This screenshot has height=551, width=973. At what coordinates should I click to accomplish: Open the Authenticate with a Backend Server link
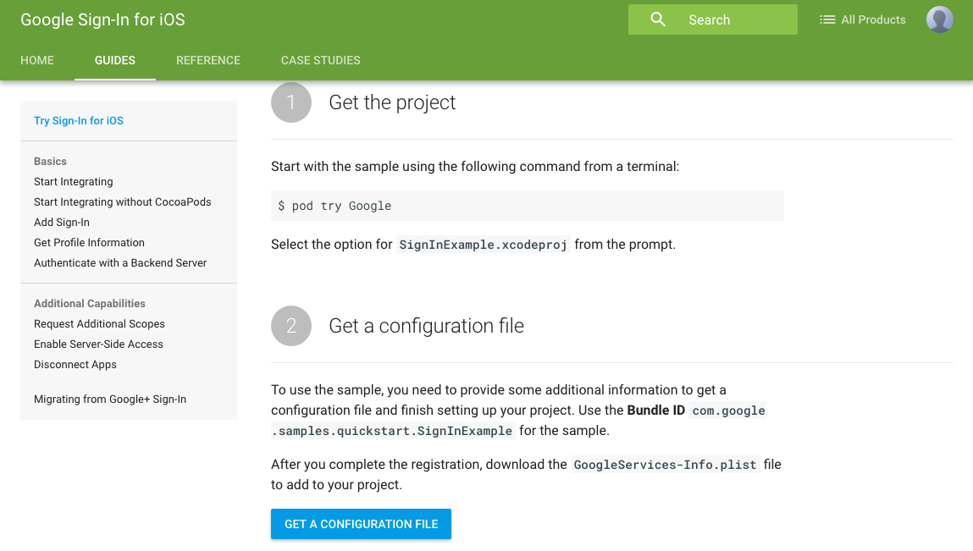120,263
